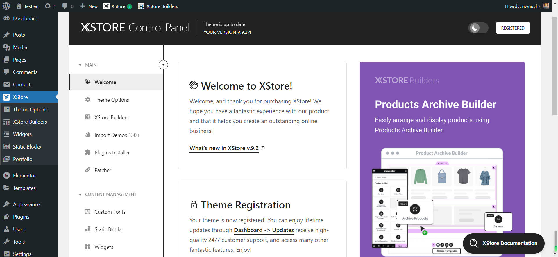Open XStore menu in admin bar
558x257 pixels.
coord(117,6)
